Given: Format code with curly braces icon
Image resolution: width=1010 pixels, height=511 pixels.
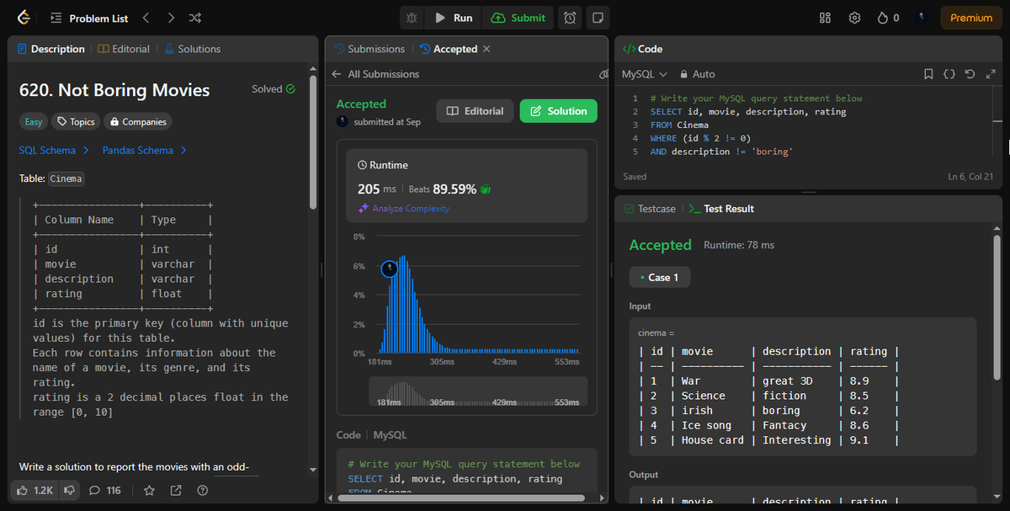Looking at the screenshot, I should pos(949,74).
